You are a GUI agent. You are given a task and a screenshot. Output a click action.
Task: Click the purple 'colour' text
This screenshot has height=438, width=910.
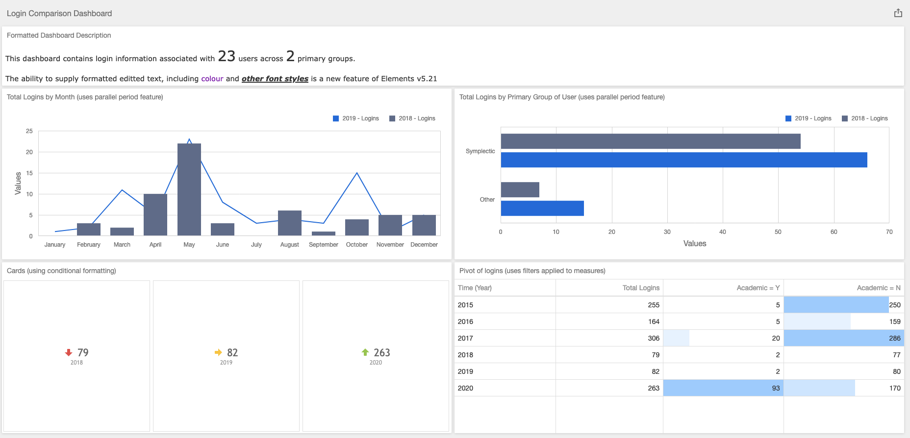(x=212, y=79)
